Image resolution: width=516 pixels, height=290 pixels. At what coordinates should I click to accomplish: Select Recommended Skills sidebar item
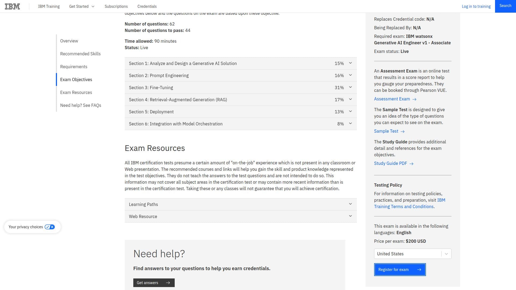(80, 54)
